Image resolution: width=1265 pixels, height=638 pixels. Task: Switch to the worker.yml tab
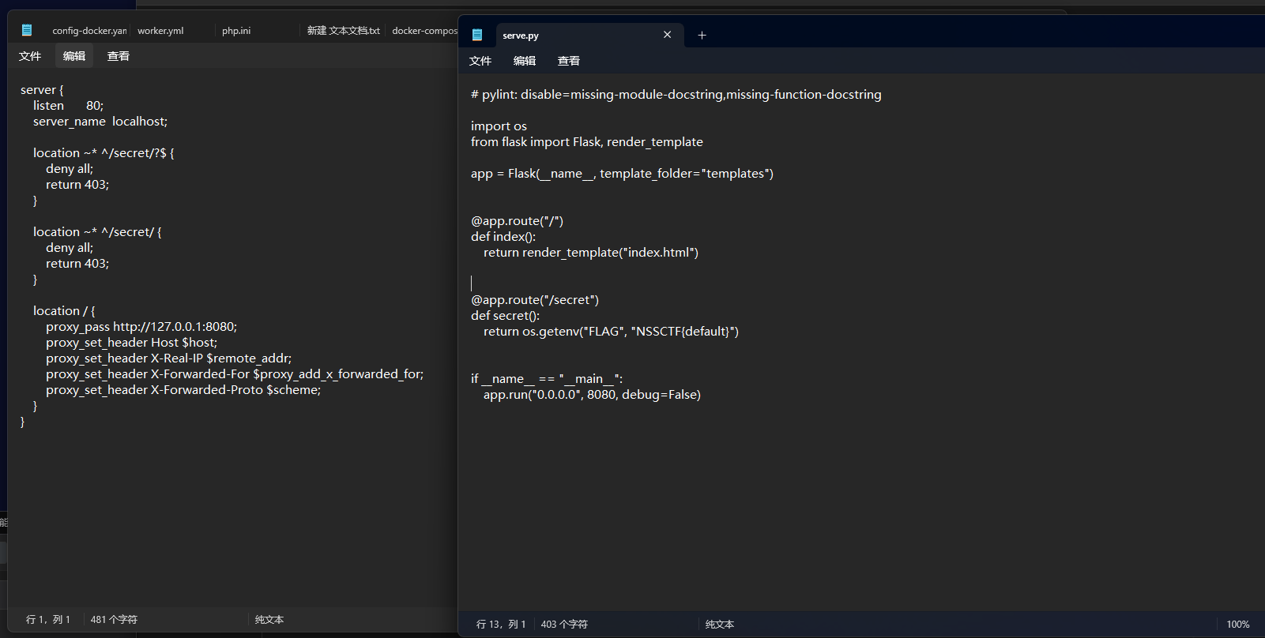(x=160, y=31)
